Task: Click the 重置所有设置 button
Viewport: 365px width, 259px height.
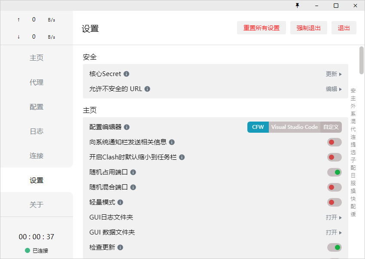Action: (x=262, y=27)
